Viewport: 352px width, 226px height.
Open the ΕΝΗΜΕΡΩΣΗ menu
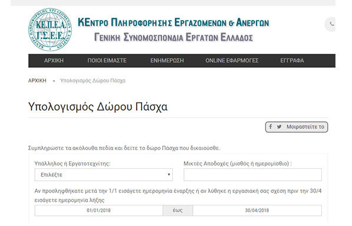click(x=167, y=61)
